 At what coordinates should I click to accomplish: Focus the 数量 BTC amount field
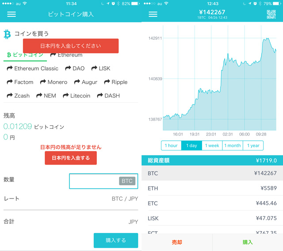tap(103, 181)
